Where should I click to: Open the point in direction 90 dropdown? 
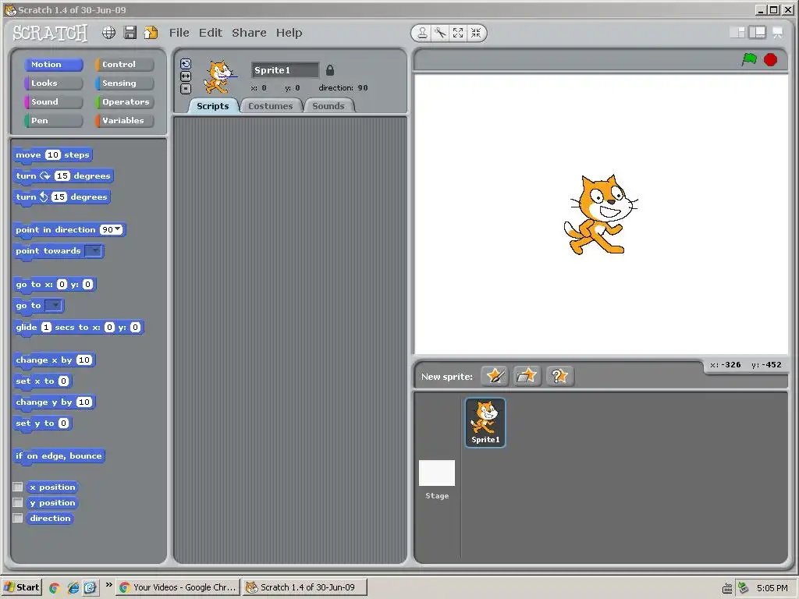coord(119,229)
